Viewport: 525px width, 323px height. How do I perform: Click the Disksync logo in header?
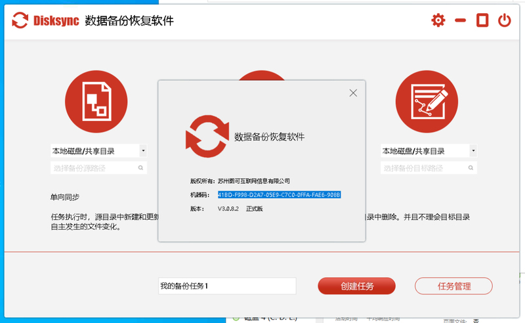pos(46,21)
